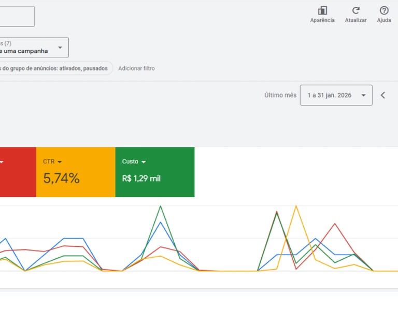The height and width of the screenshot is (321, 398).
Task: Click the green line peak in chart
Action: pyautogui.click(x=161, y=206)
